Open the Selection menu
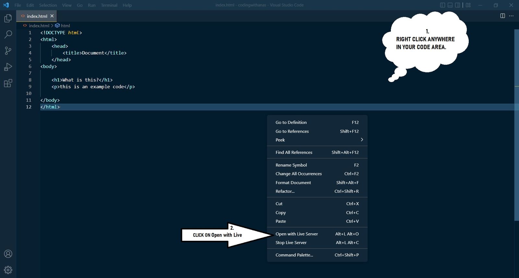Image resolution: width=519 pixels, height=278 pixels. [48, 5]
